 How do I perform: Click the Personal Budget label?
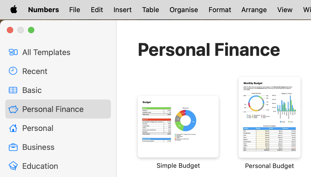pyautogui.click(x=269, y=166)
